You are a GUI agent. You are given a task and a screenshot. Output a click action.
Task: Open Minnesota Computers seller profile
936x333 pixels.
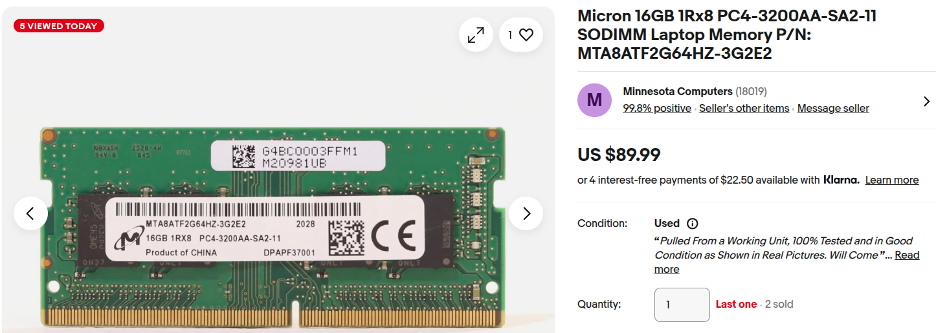pyautogui.click(x=677, y=92)
